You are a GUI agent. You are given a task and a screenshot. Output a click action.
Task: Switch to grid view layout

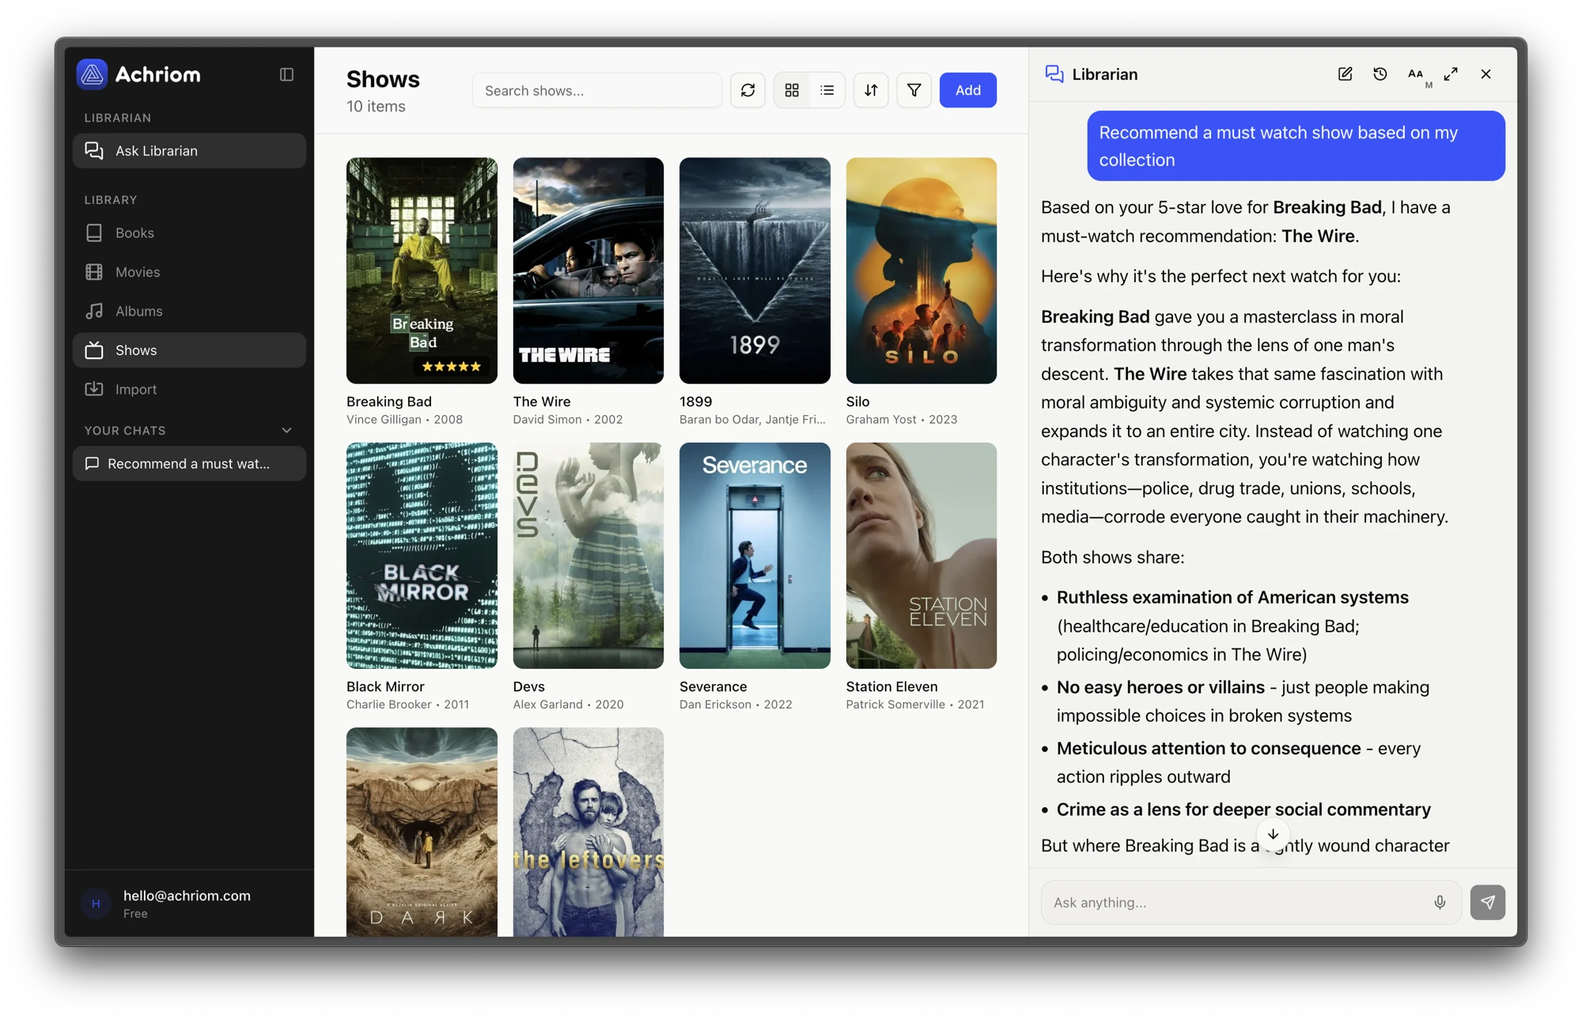click(x=792, y=90)
